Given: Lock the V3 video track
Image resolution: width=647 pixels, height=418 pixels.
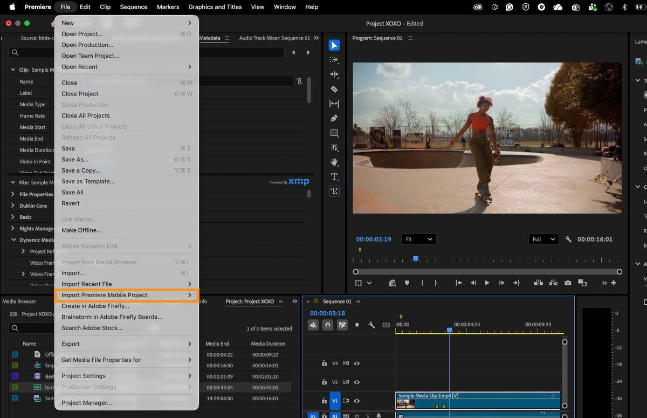Looking at the screenshot, I should click(324, 364).
